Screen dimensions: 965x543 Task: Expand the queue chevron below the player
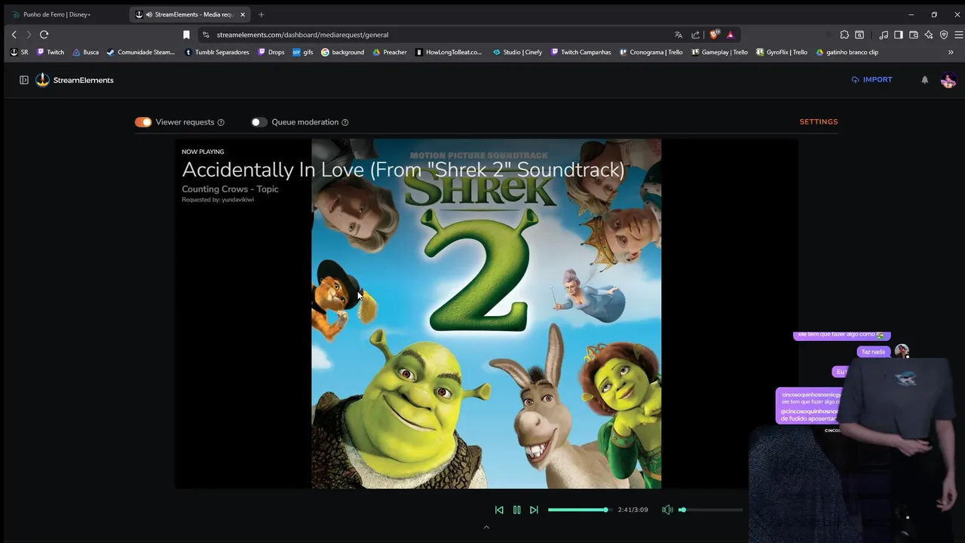[x=486, y=527]
